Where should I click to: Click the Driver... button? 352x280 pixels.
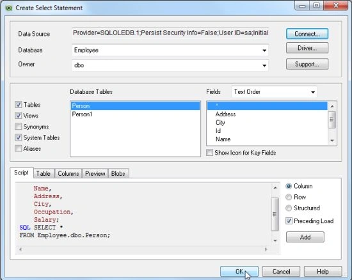pos(307,48)
